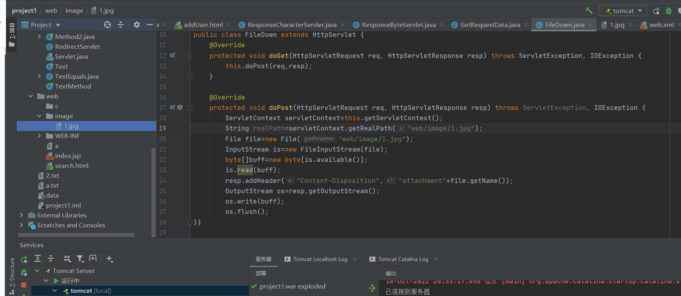Close the FileDown.java tab
681x296 pixels.
pyautogui.click(x=591, y=25)
